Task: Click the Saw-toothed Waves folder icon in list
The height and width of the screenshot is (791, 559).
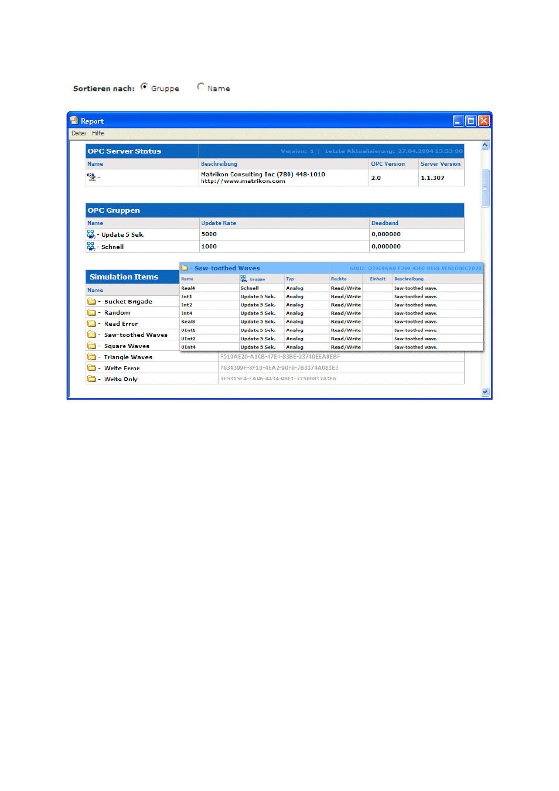Action: coord(91,335)
